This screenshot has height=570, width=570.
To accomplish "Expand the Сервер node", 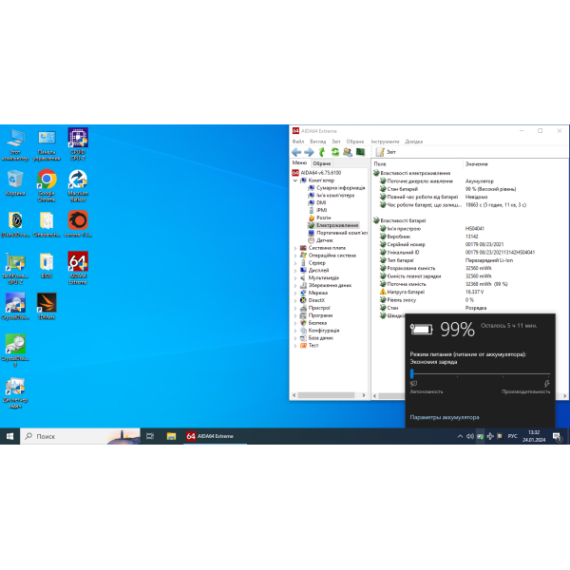I will point(295,263).
